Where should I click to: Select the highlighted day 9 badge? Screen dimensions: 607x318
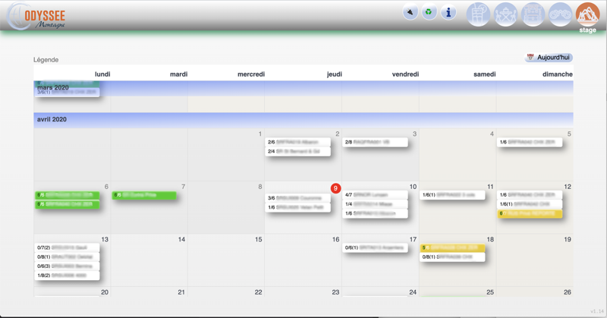point(335,188)
